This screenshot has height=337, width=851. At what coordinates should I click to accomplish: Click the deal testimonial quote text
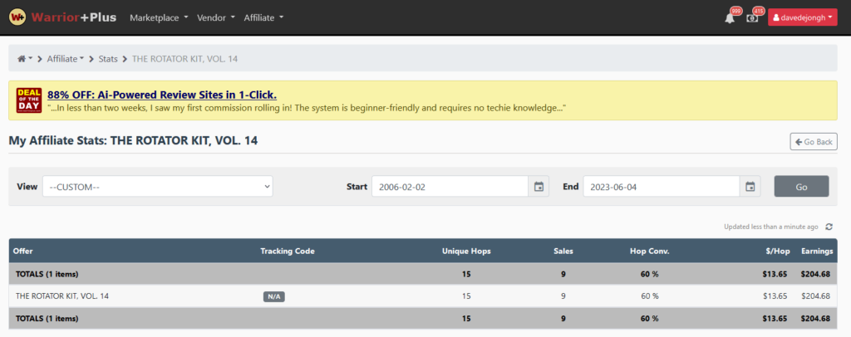click(x=307, y=109)
